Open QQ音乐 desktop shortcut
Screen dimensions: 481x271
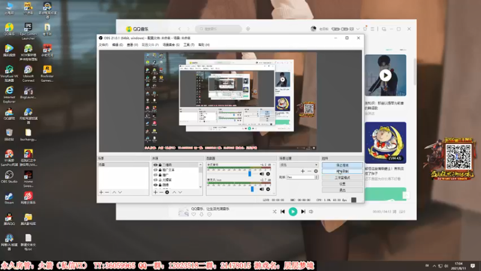[x=9, y=30]
